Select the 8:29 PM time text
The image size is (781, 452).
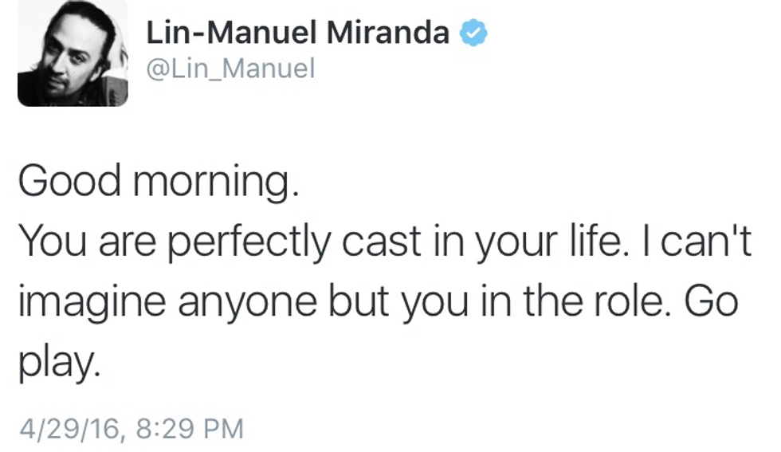point(187,429)
